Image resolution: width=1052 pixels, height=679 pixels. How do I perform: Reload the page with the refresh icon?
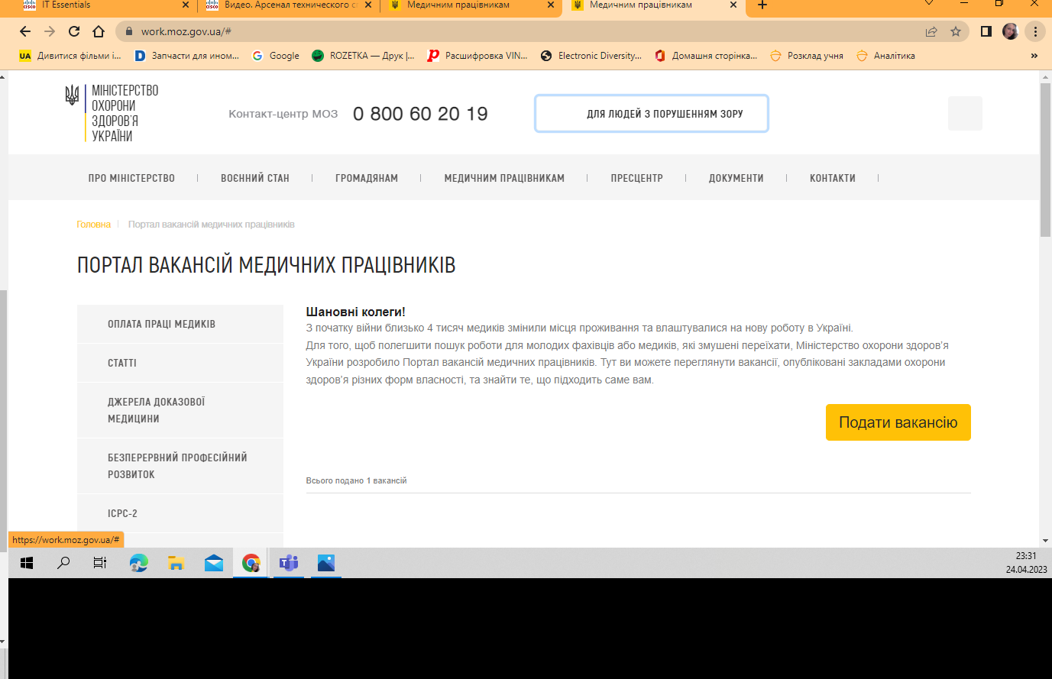(74, 31)
